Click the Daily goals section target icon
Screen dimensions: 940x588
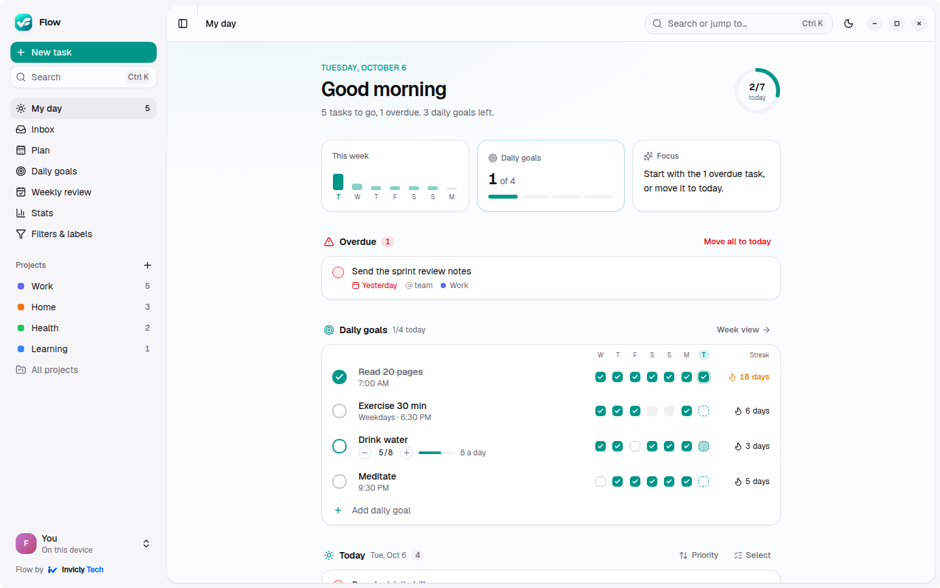click(329, 330)
